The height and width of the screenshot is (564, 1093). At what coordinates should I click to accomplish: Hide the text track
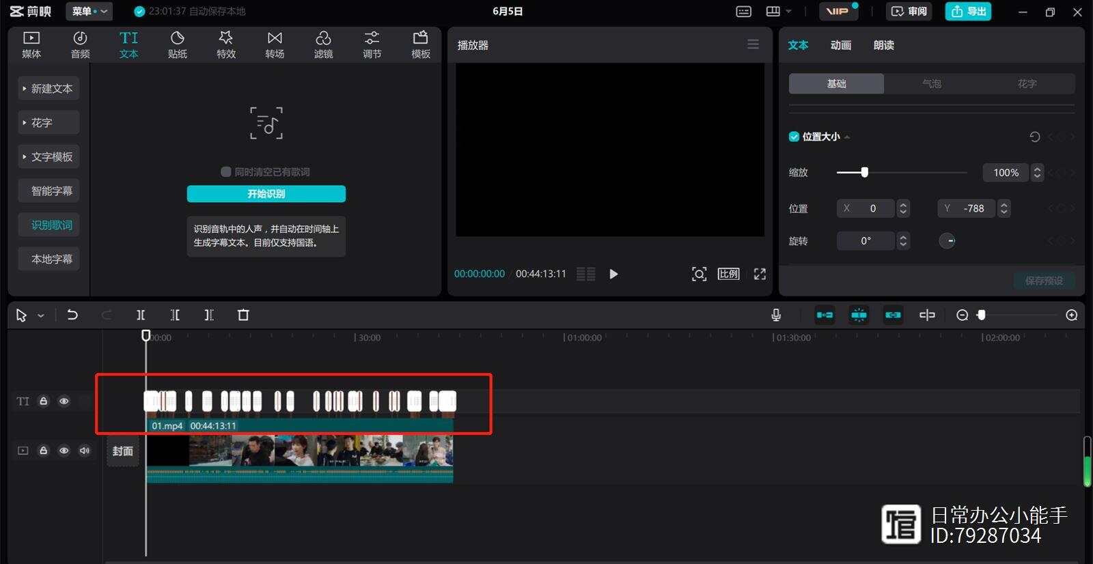coord(64,401)
